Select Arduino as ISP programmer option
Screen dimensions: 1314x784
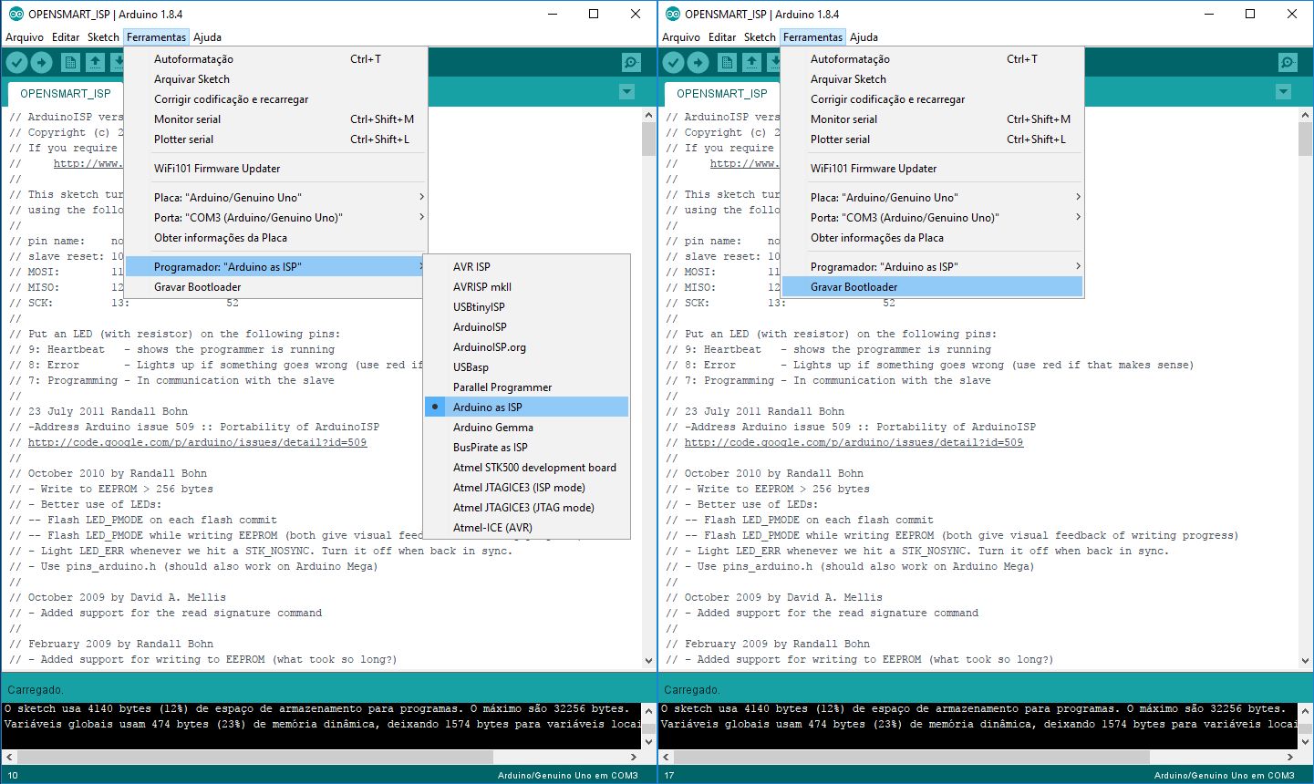coord(527,407)
